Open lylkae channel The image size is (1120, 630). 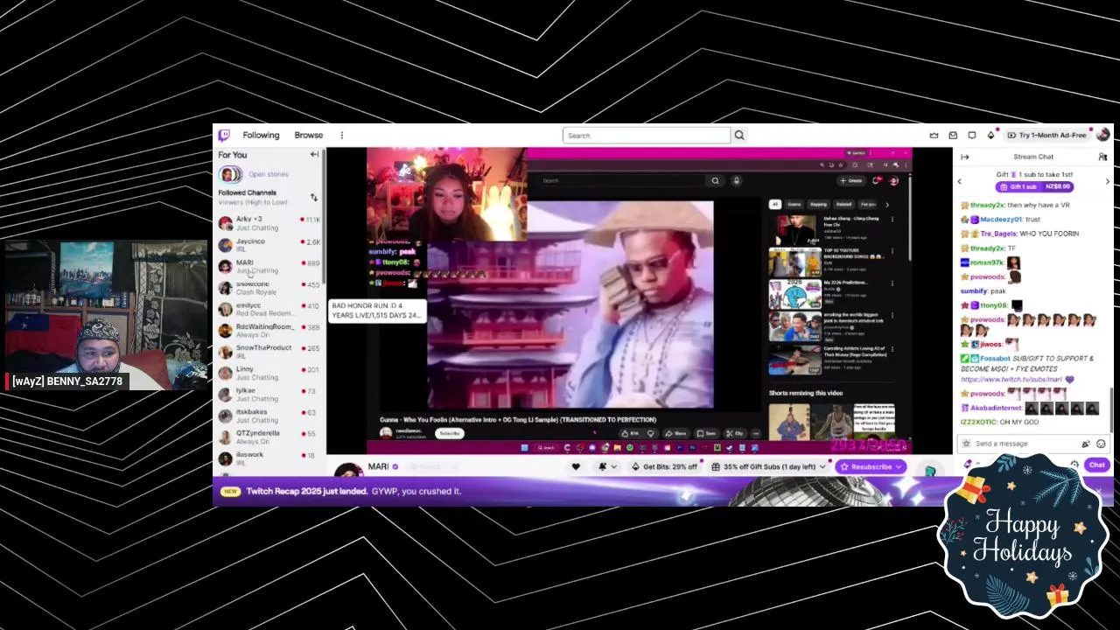point(269,395)
